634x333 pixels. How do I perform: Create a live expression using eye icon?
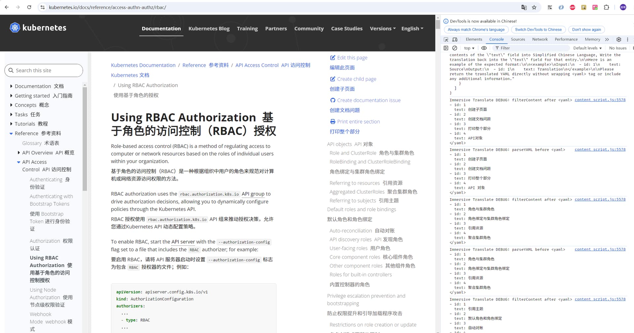484,48
